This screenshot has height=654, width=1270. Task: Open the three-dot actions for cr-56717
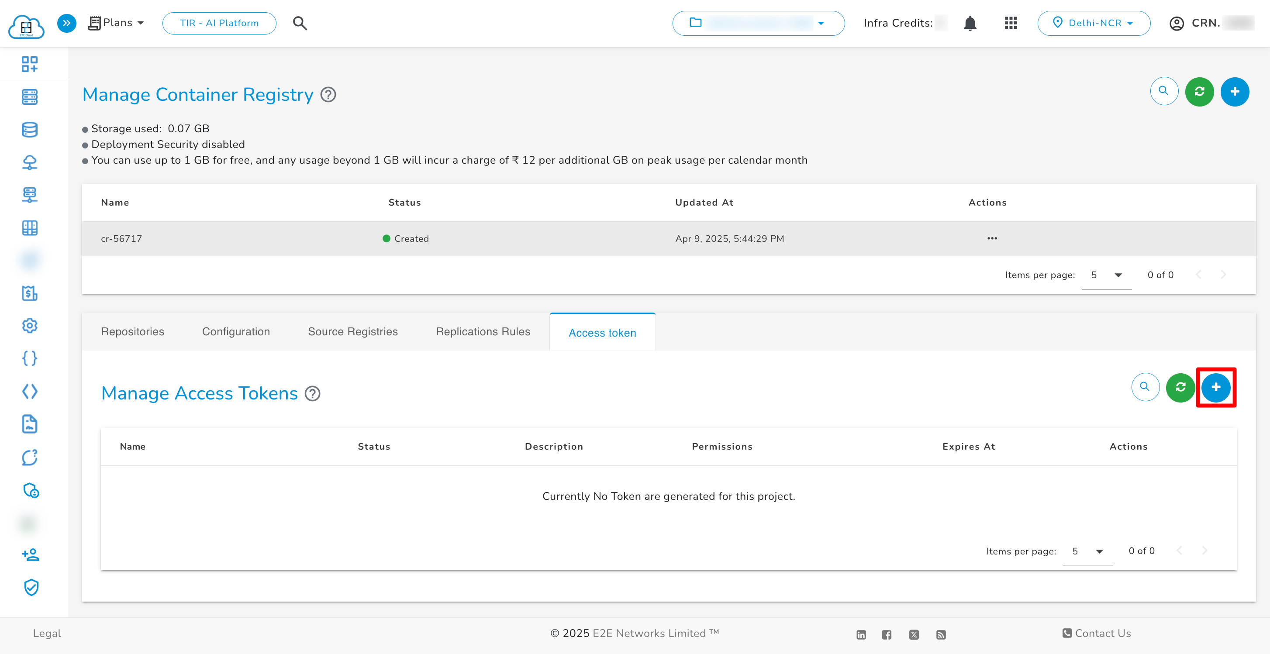tap(992, 238)
